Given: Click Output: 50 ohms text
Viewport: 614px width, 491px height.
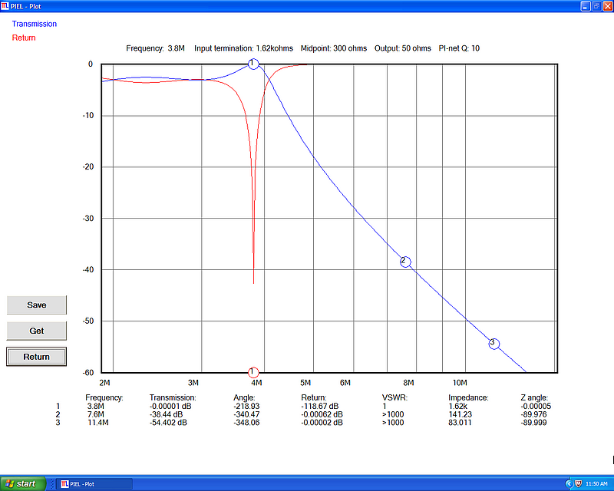Looking at the screenshot, I should click(x=402, y=48).
